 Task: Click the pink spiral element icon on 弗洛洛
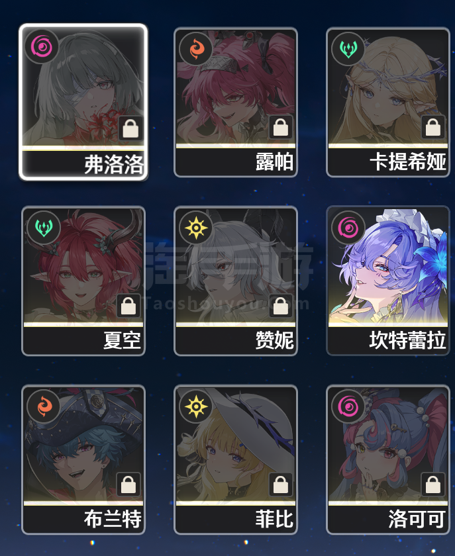tap(42, 47)
